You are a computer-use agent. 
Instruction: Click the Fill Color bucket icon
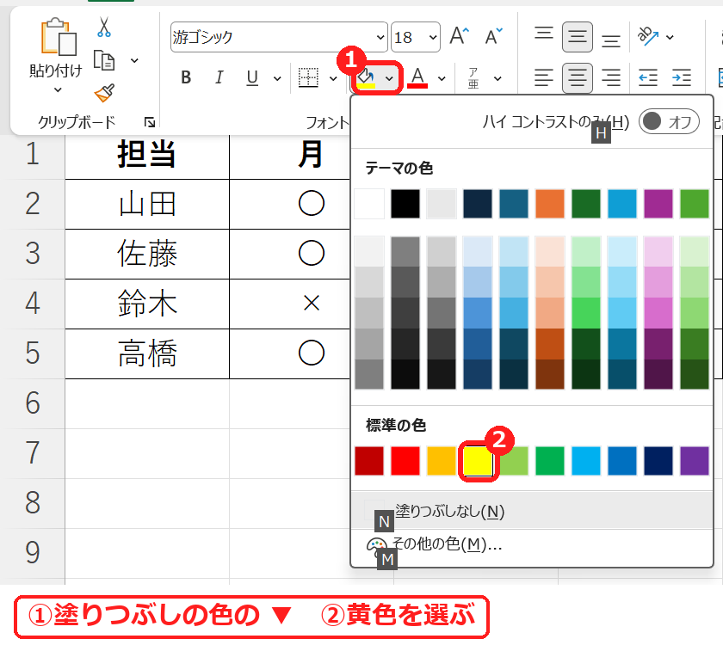(366, 78)
